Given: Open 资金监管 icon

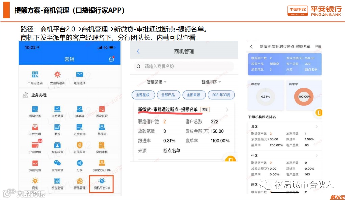Looking at the screenshot, I should pyautogui.click(x=57, y=181).
